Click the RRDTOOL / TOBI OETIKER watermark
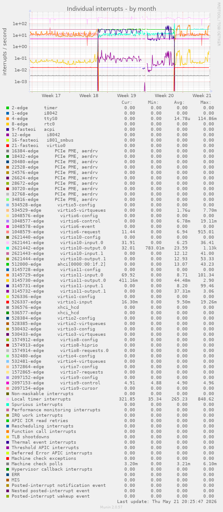Image resolution: width=223 pixels, height=512 pixels. coord(219,24)
